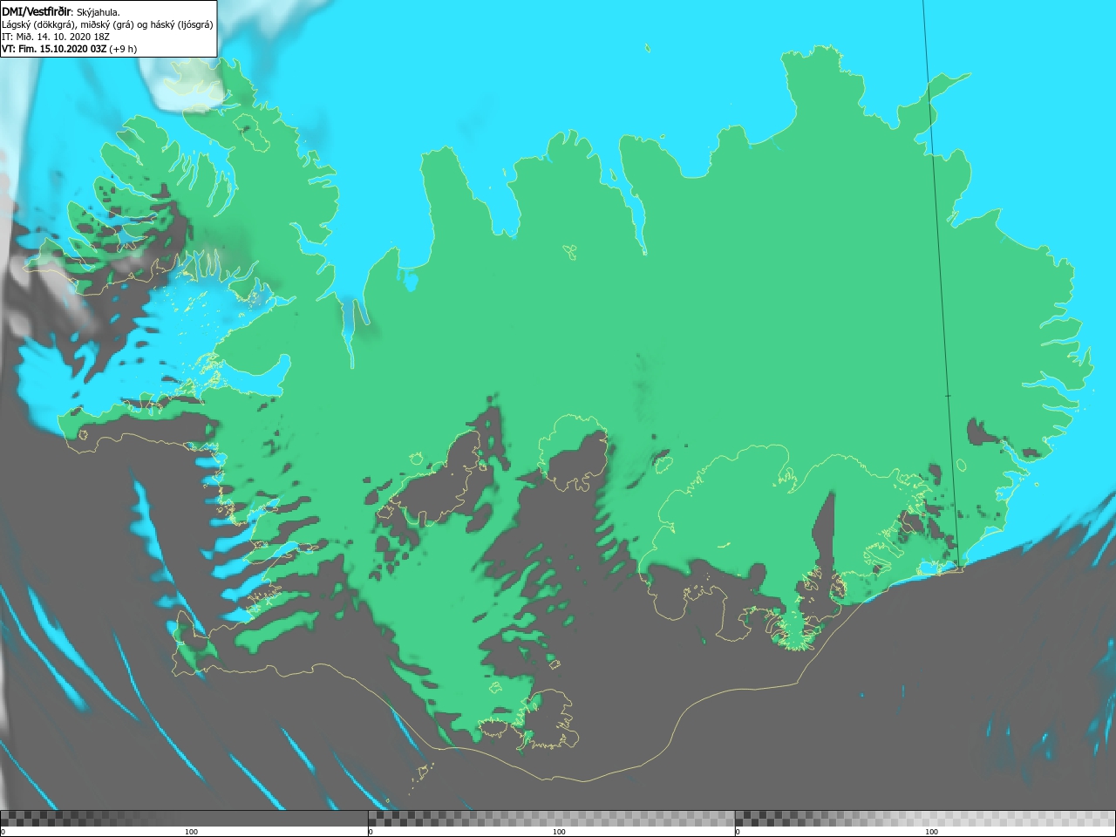Click the 'Lágský (dökkgrá), miðský (grá)' legend line
The height and width of the screenshot is (837, 1116).
[x=107, y=24]
